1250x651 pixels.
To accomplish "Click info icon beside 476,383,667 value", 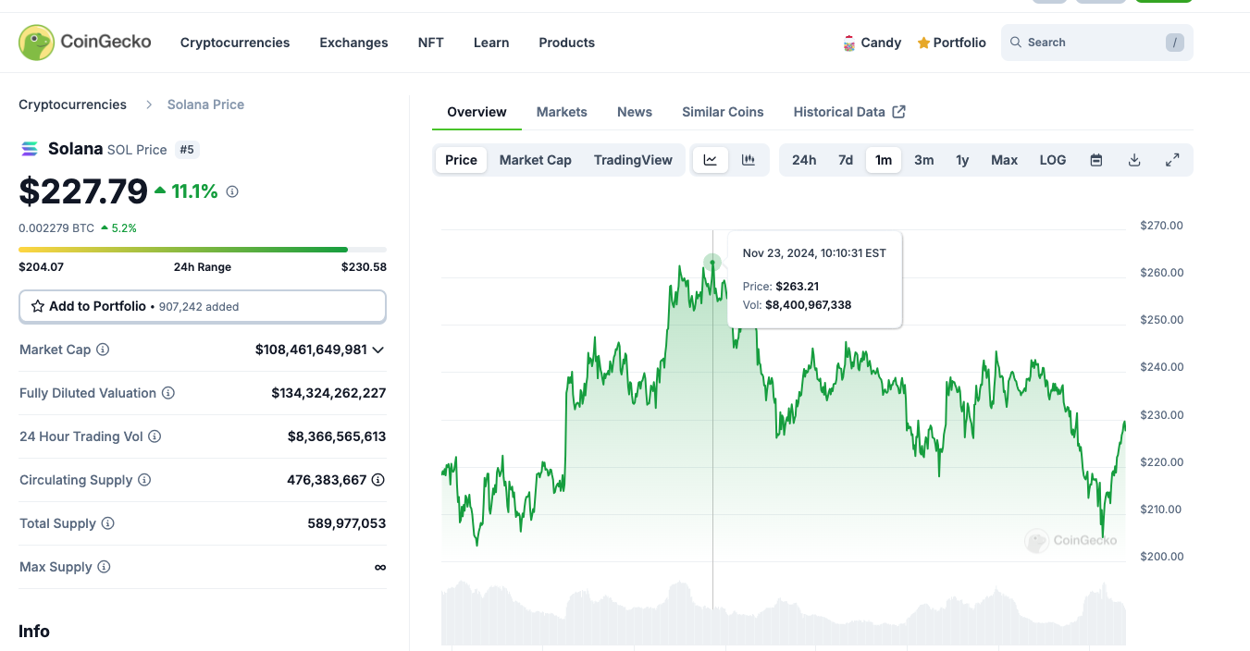I will [378, 480].
